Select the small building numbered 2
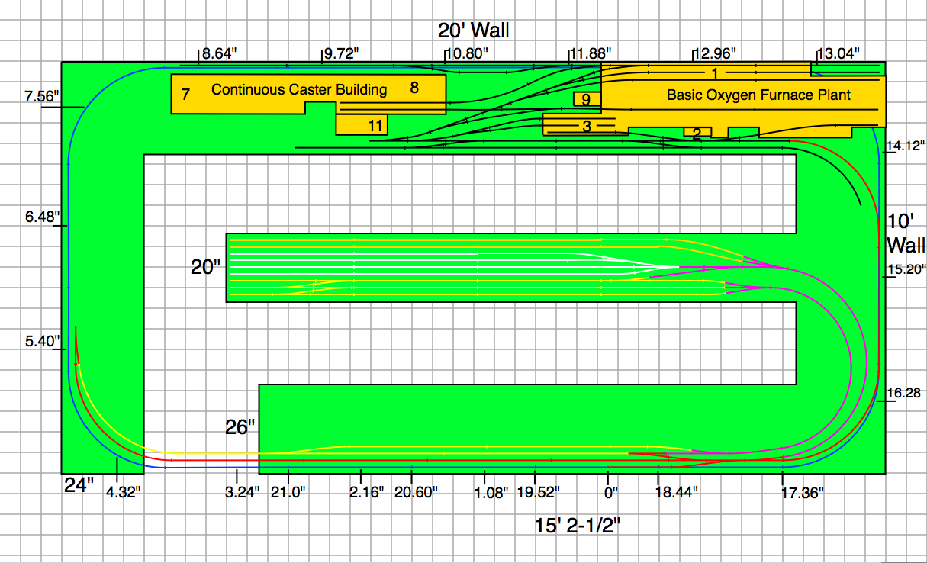 coord(697,134)
